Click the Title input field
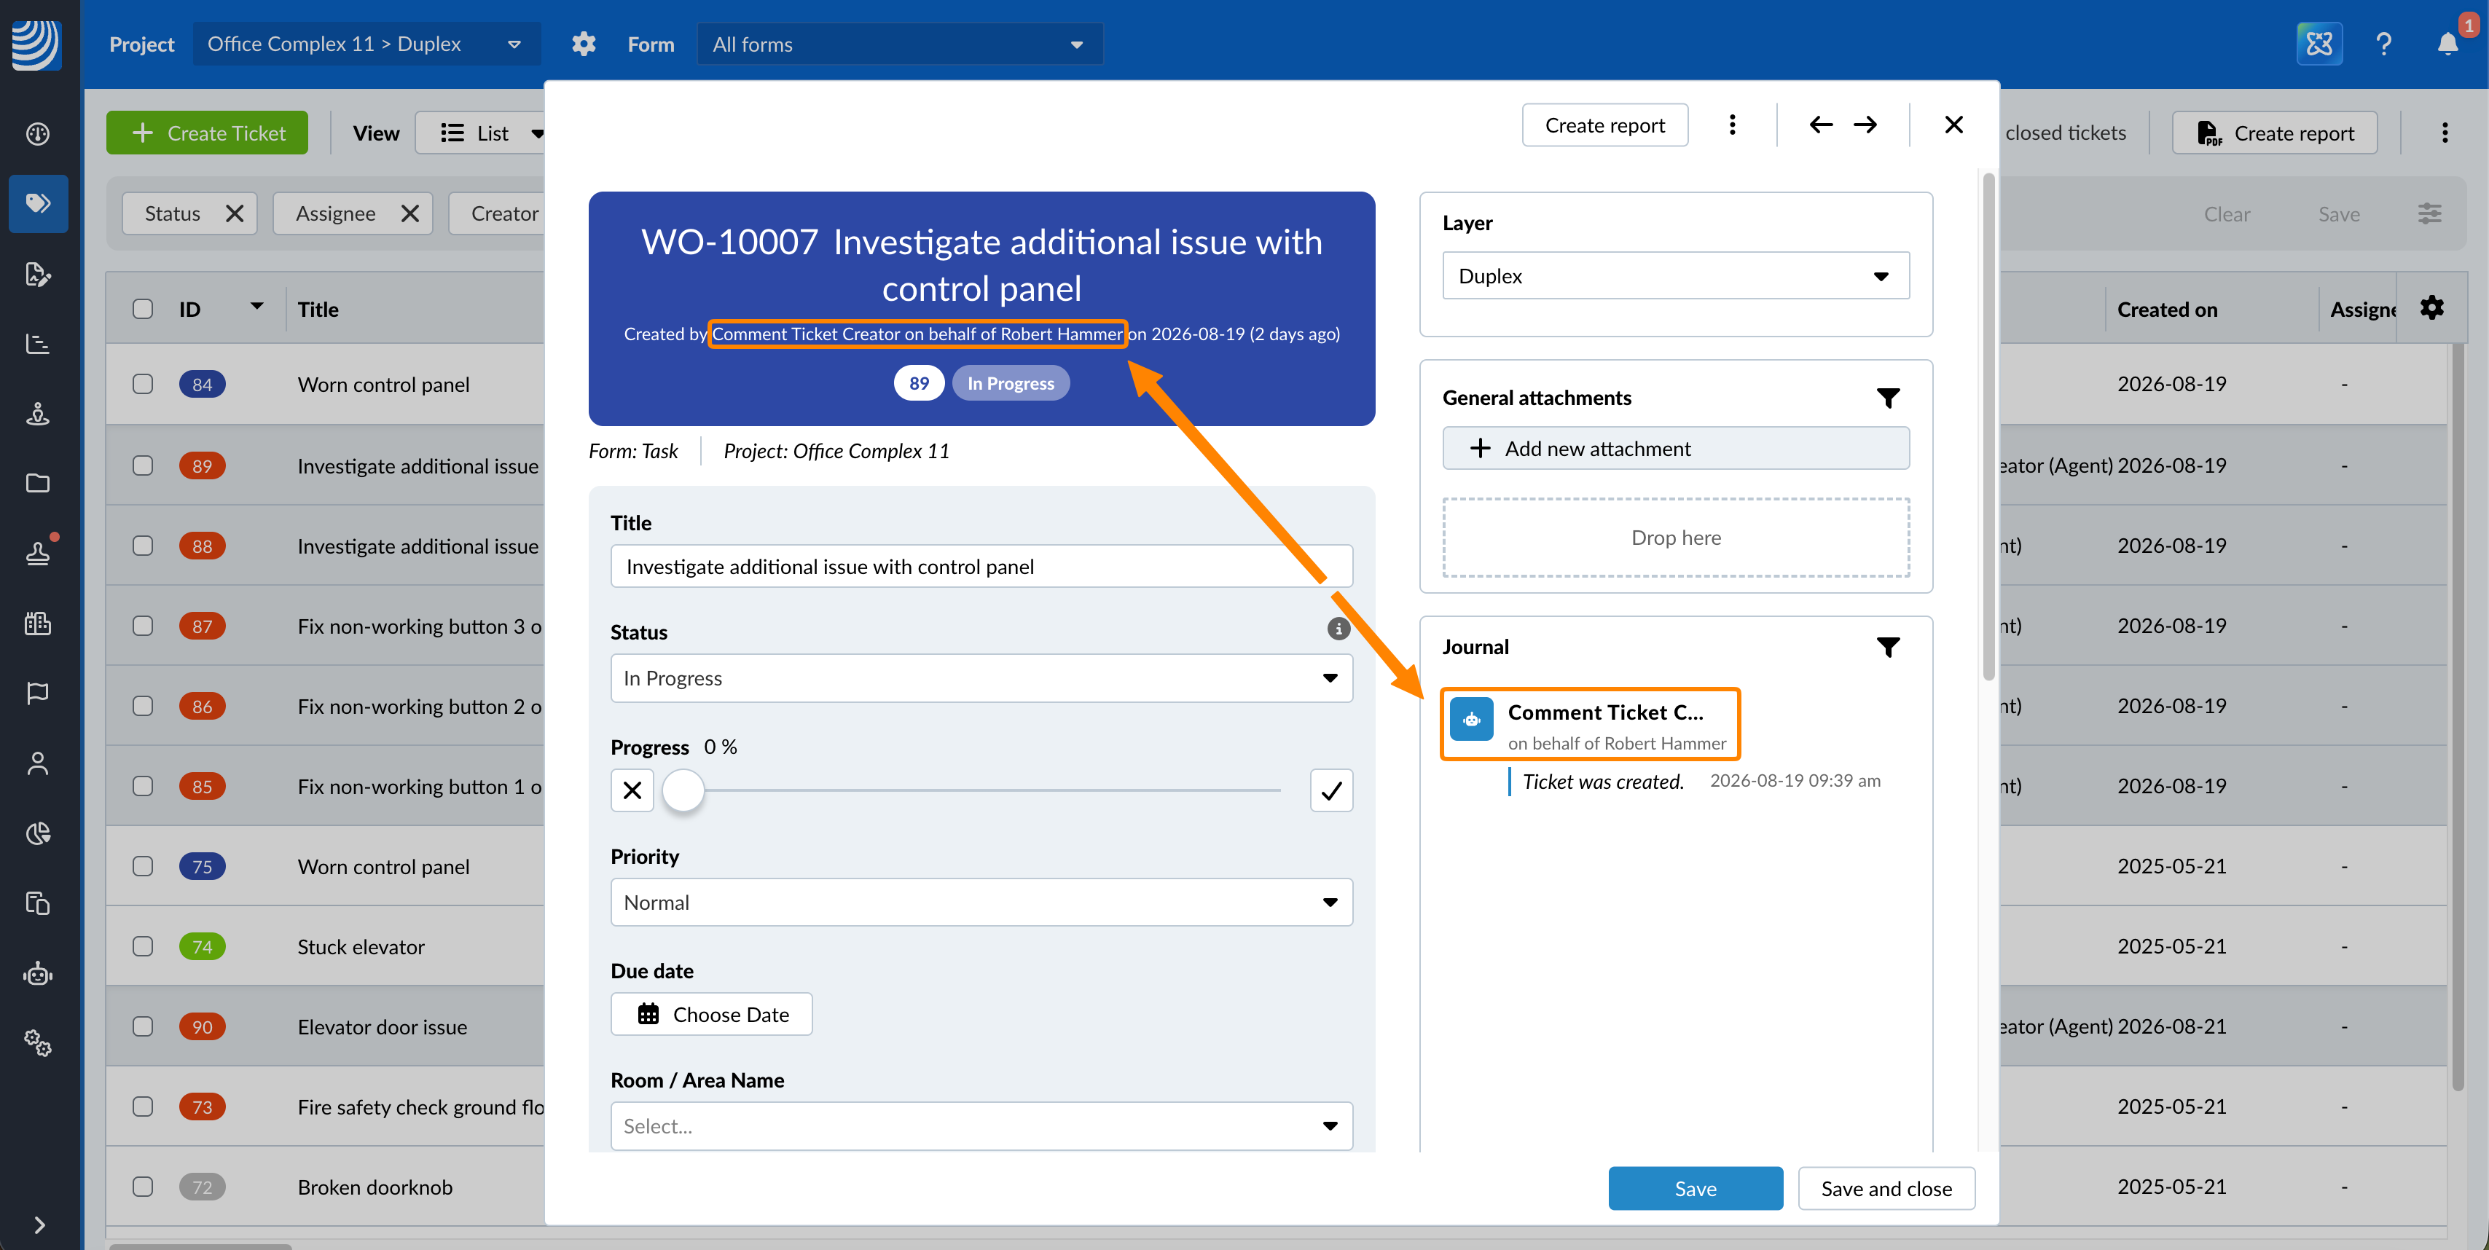Viewport: 2489px width, 1250px height. tap(981, 566)
